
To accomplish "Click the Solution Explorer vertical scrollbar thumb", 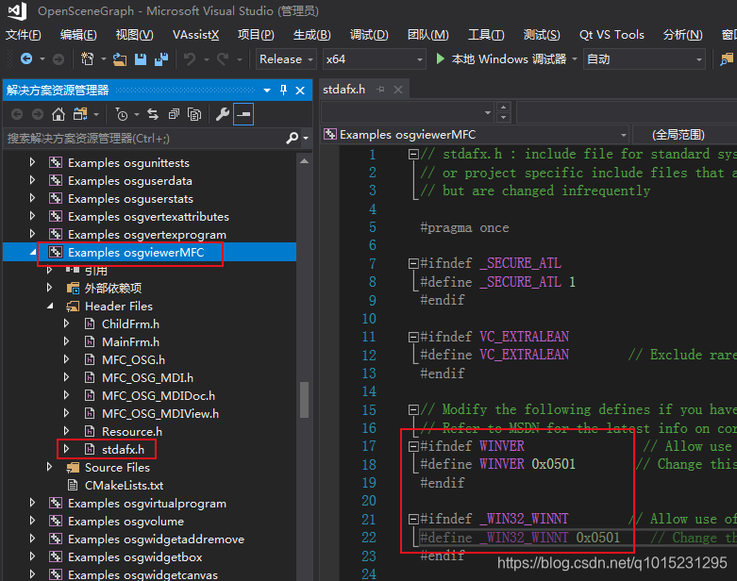I will 305,400.
